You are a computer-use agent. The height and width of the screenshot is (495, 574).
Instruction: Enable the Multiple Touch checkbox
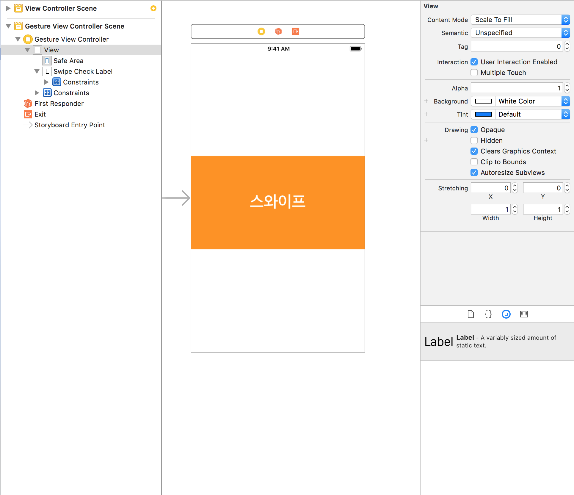point(474,73)
